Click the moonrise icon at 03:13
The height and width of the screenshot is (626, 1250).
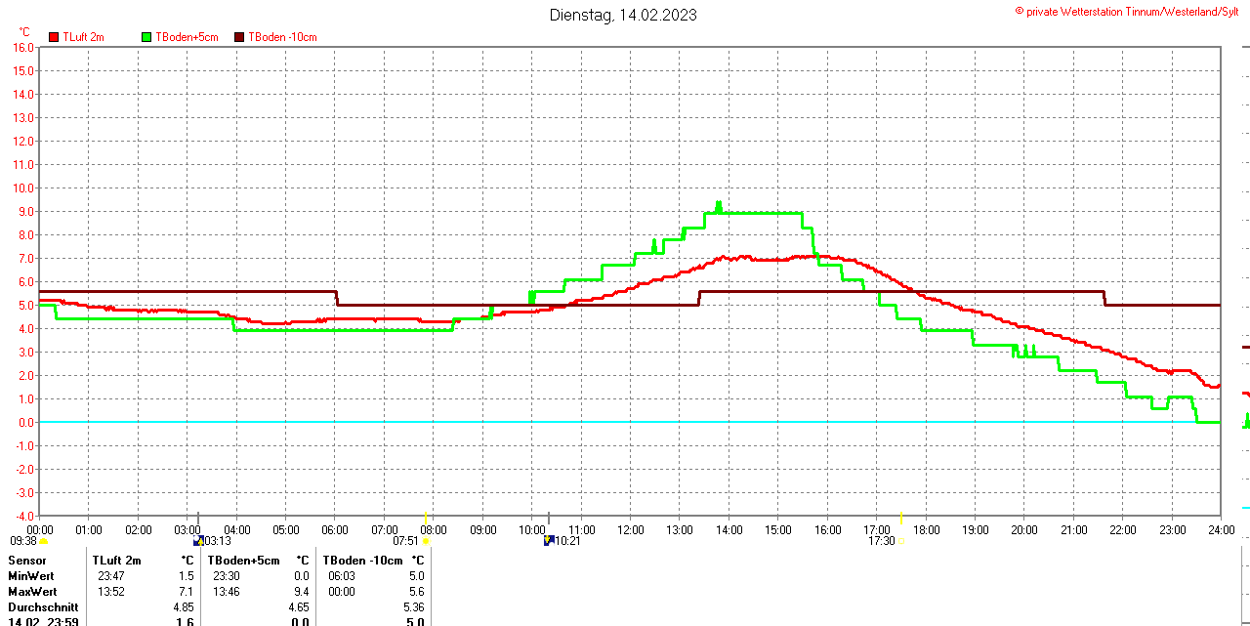click(198, 540)
